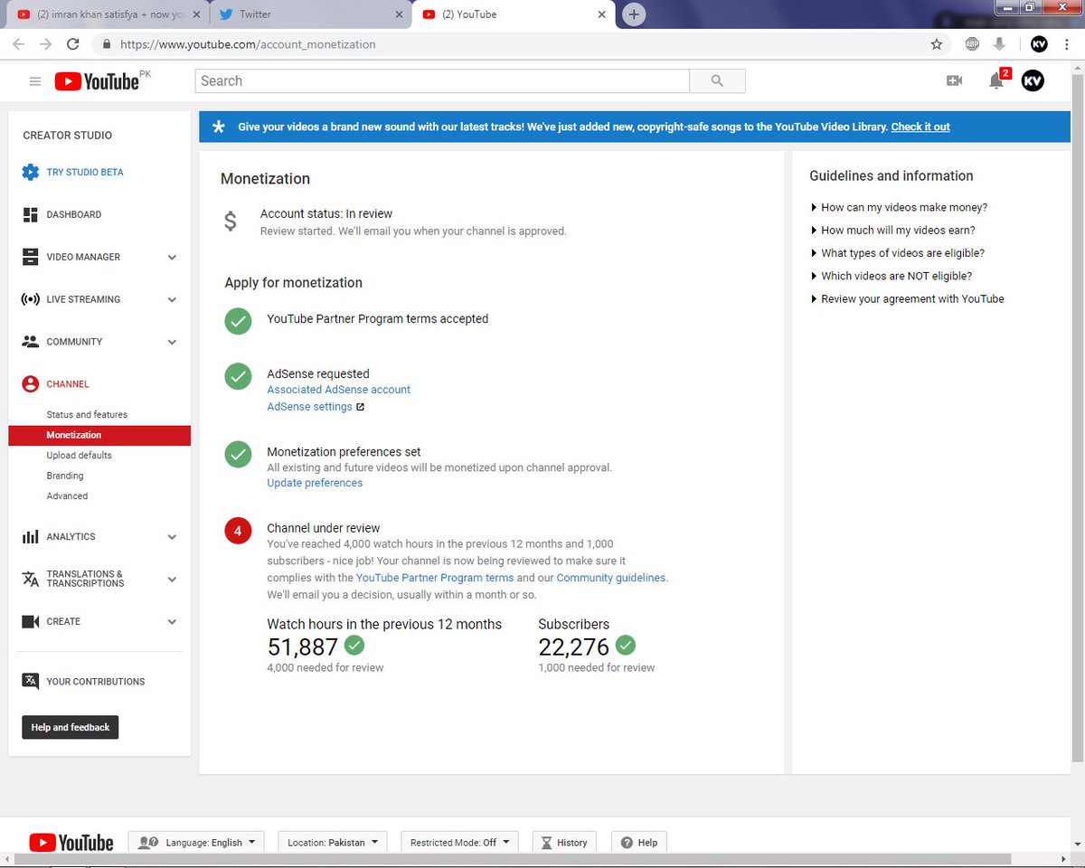Click the Community people icon
The height and width of the screenshot is (868, 1085).
pyautogui.click(x=31, y=342)
